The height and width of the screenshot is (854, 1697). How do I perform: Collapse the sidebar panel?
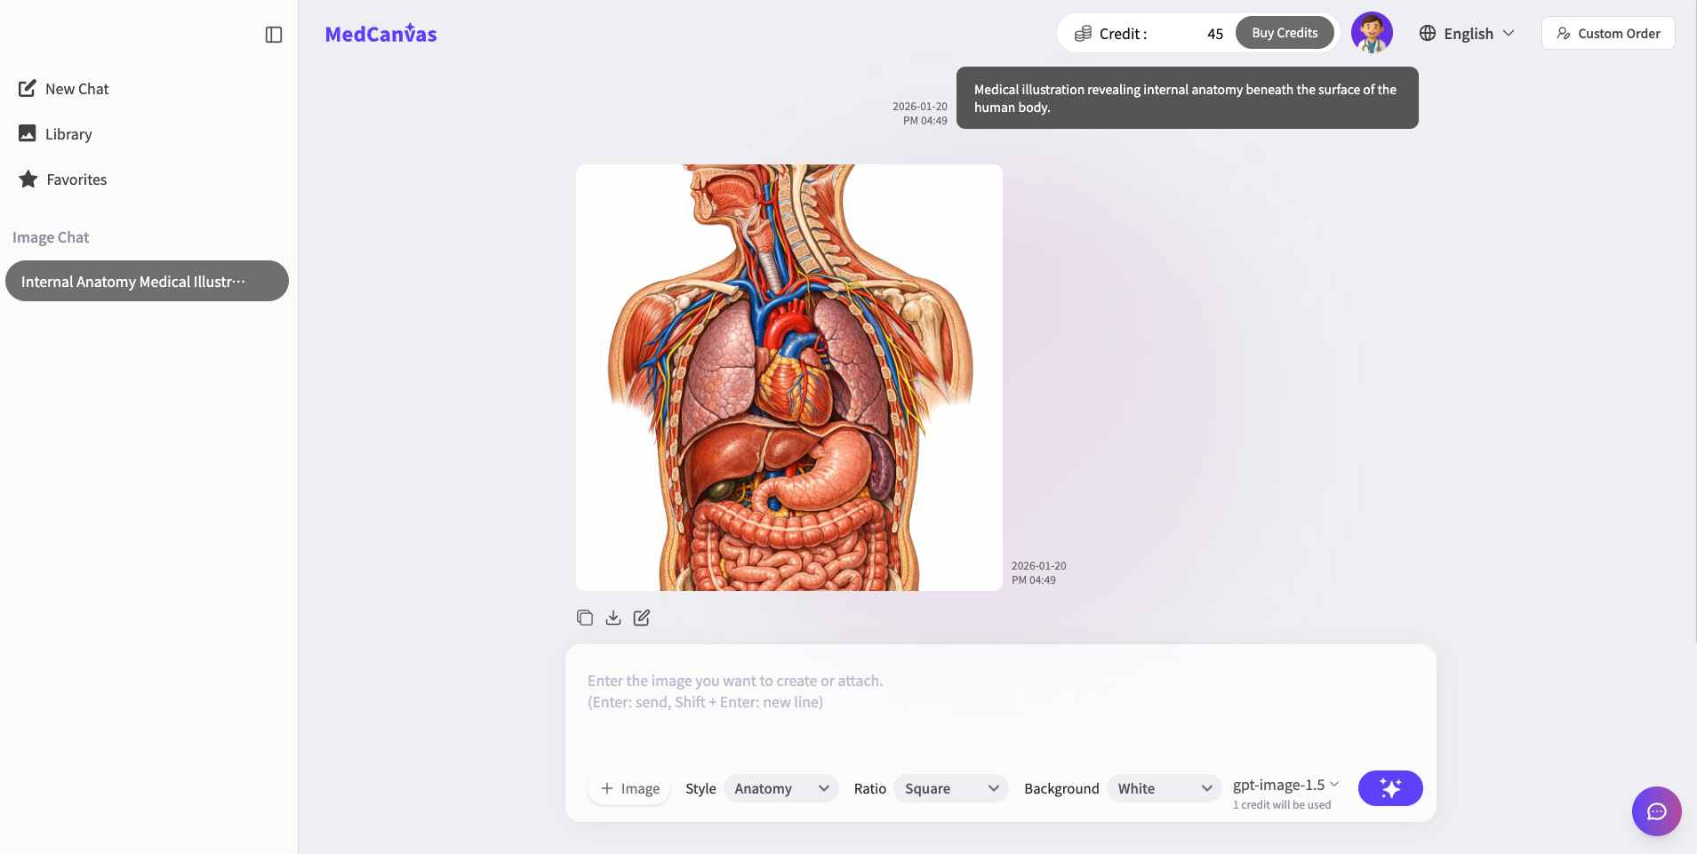(273, 35)
